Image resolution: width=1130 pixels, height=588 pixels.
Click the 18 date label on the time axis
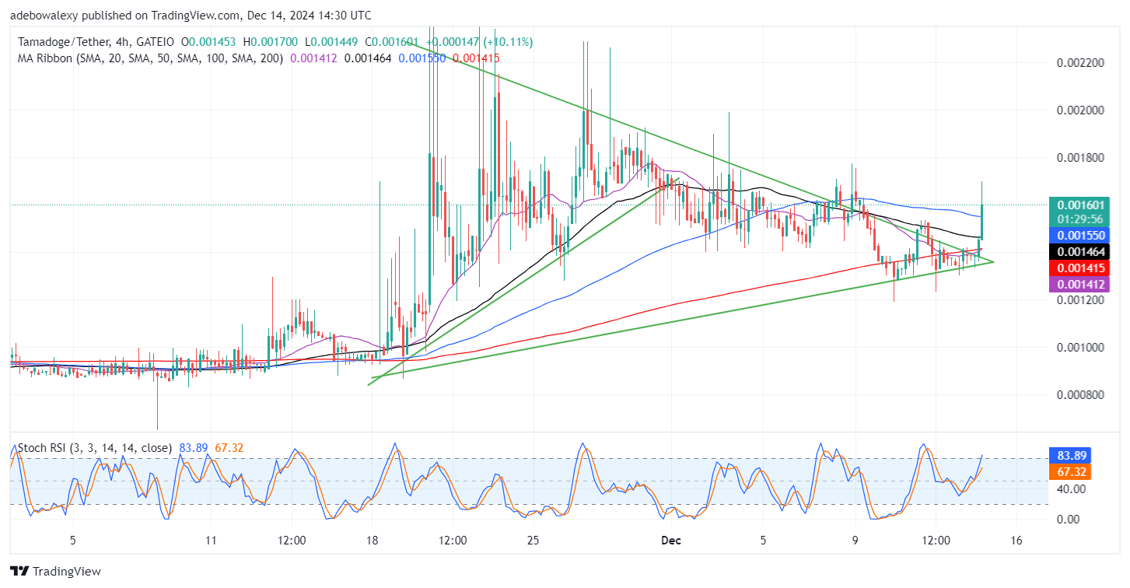point(372,540)
